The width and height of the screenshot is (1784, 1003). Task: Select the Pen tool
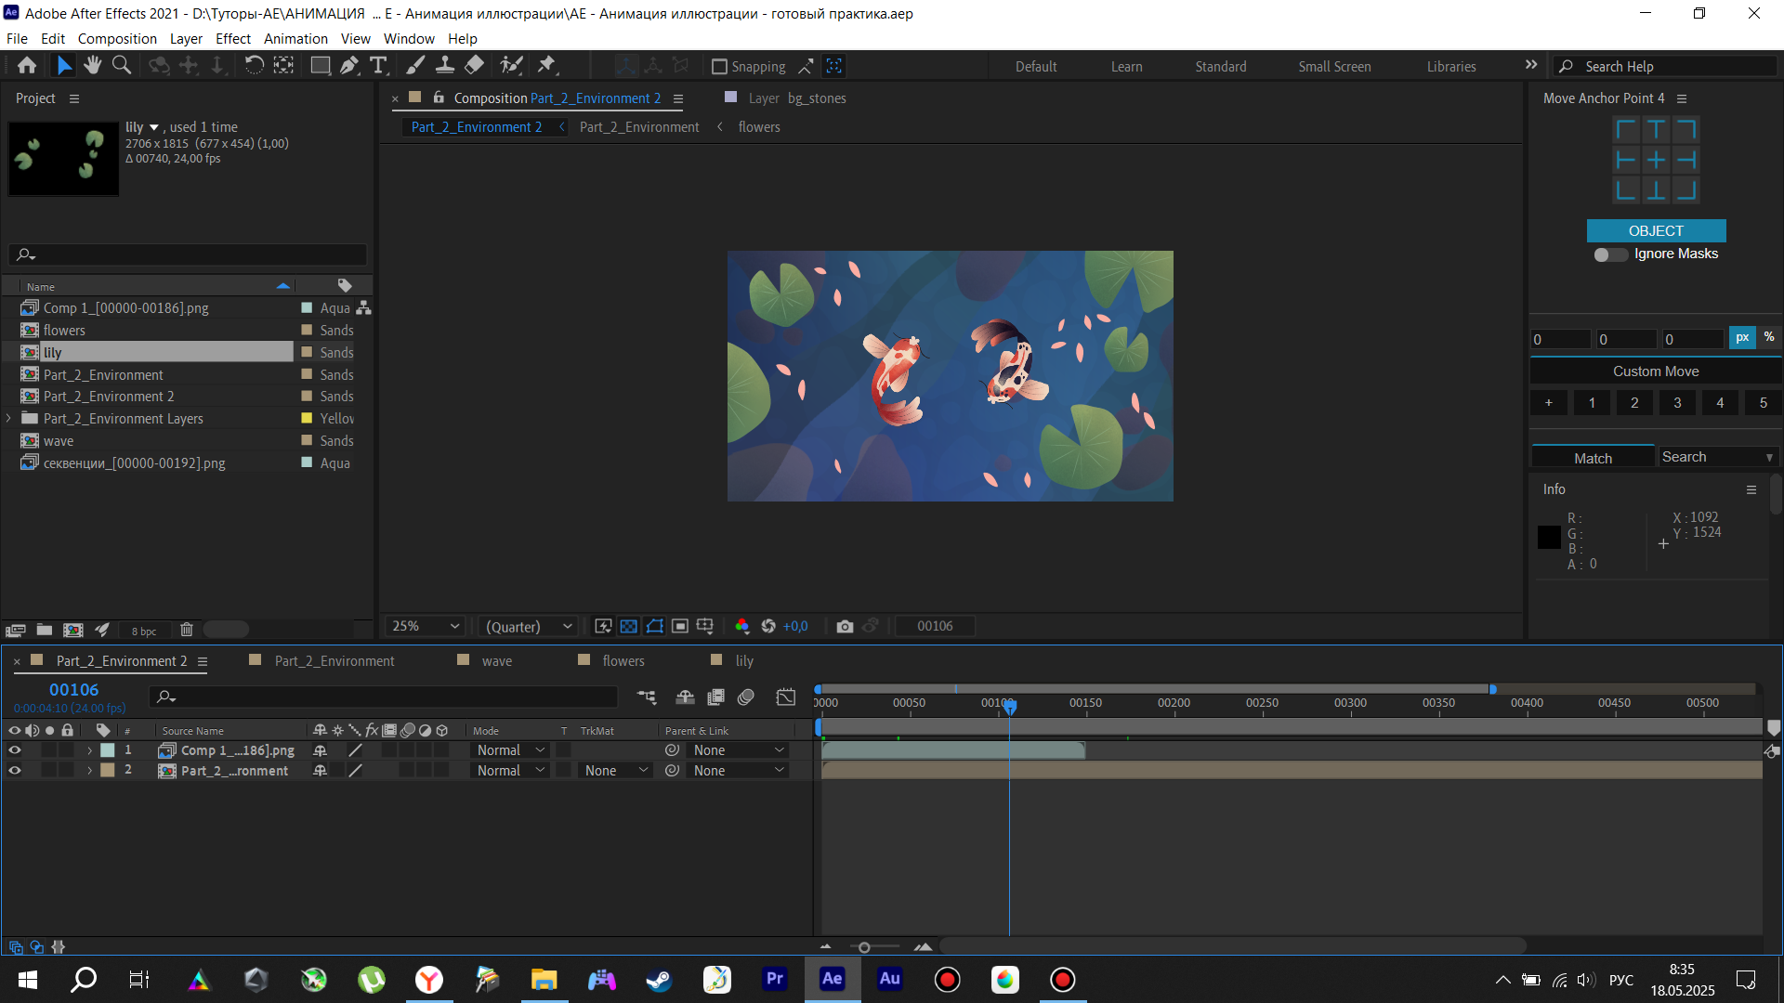point(349,66)
